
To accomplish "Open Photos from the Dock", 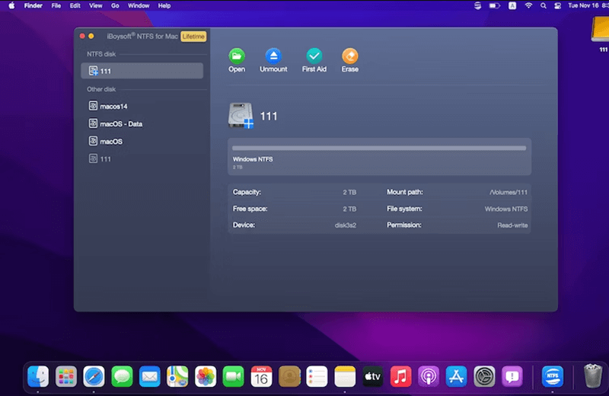I will pyautogui.click(x=206, y=376).
